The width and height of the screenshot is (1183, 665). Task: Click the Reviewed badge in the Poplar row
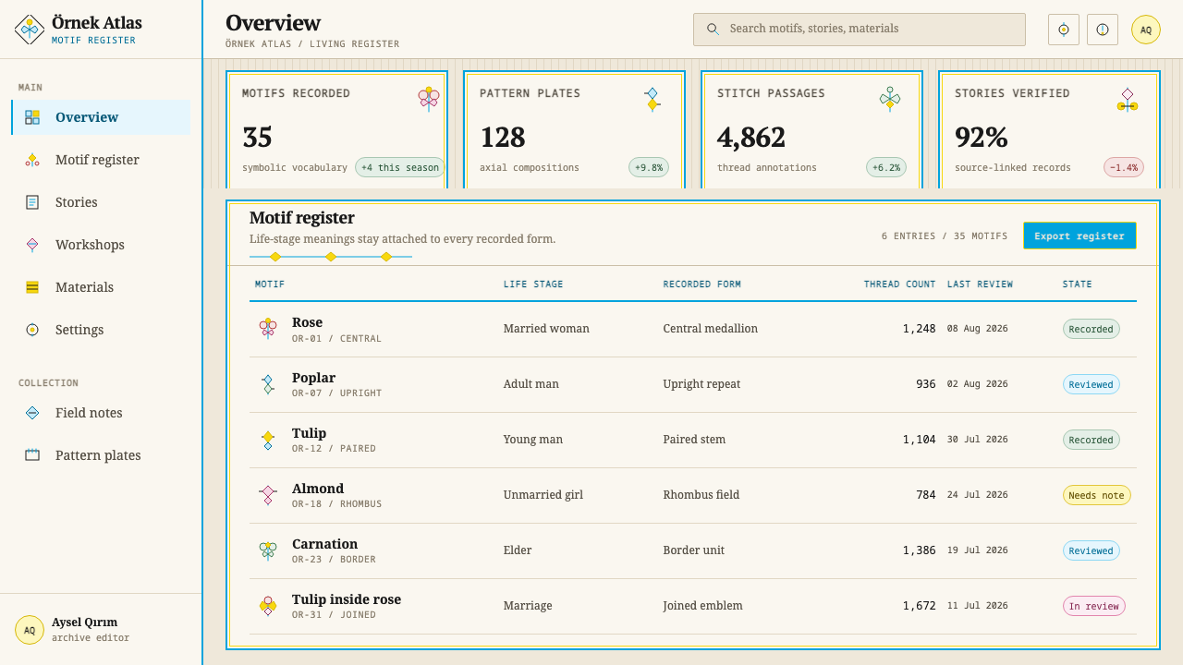click(1091, 384)
